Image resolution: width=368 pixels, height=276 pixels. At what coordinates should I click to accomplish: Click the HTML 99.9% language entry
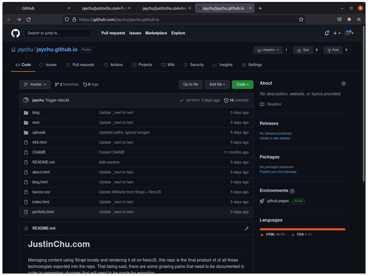pyautogui.click(x=273, y=235)
